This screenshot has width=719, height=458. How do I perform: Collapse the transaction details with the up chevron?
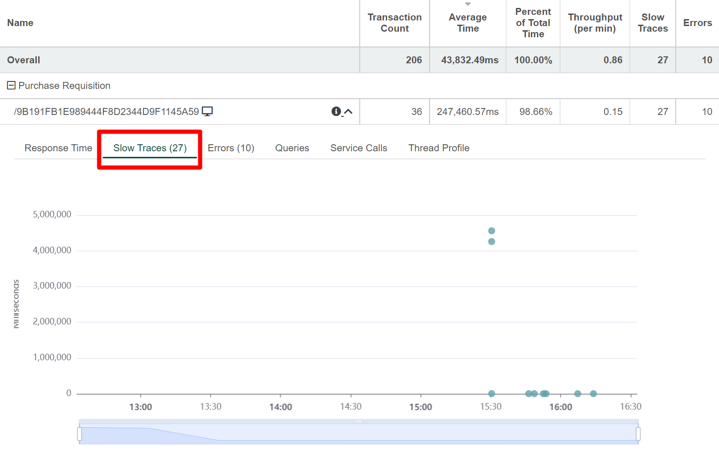pyautogui.click(x=348, y=112)
